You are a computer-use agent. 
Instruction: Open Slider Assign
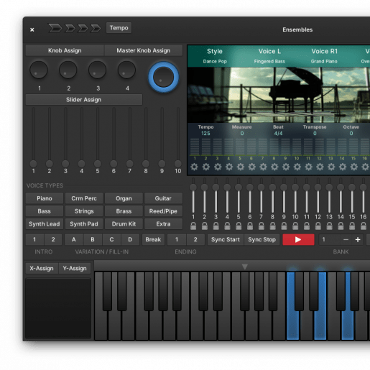click(x=84, y=100)
